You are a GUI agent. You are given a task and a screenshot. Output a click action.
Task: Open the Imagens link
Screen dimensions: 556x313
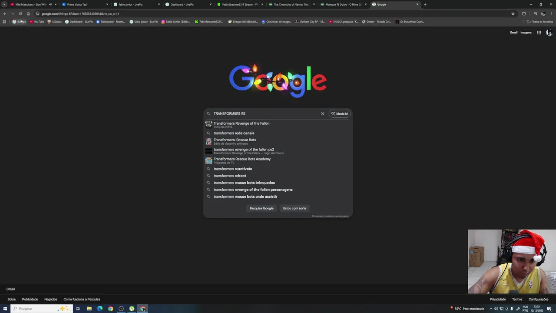(x=526, y=33)
